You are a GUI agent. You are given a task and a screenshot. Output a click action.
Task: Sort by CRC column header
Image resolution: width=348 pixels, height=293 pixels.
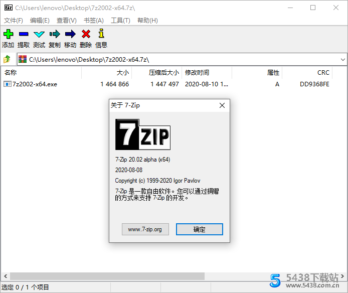(x=307, y=73)
